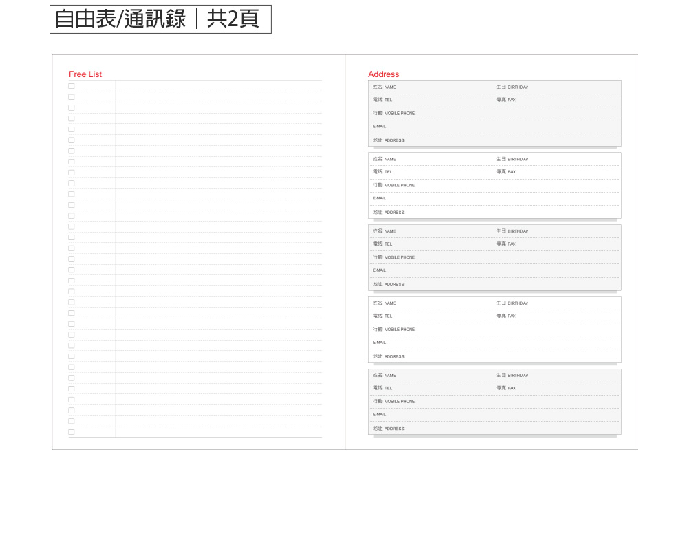
Task: Click the 共2頁 page count text
Action: point(233,19)
